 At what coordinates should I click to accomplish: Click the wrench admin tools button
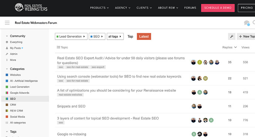[x=232, y=37]
